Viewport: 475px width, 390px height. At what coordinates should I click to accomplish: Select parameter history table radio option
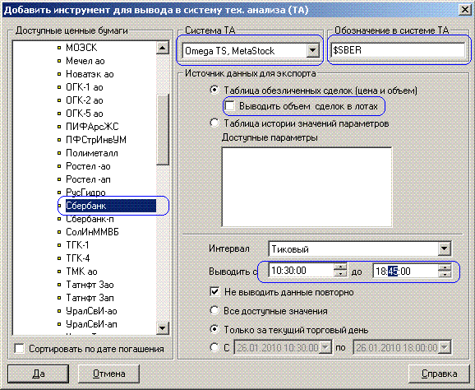point(214,123)
